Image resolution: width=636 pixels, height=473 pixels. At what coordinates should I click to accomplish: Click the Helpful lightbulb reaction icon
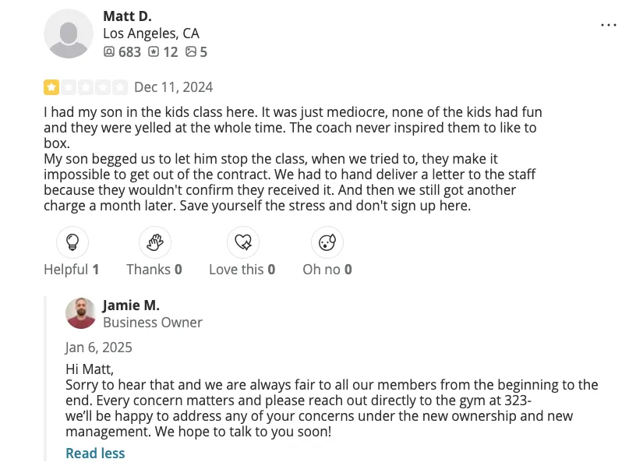coord(72,242)
